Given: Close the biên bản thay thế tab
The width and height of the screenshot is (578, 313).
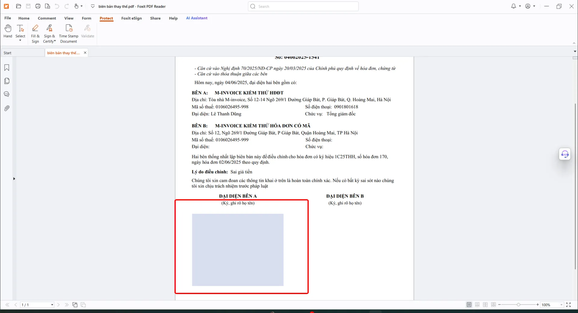Looking at the screenshot, I should pos(85,53).
